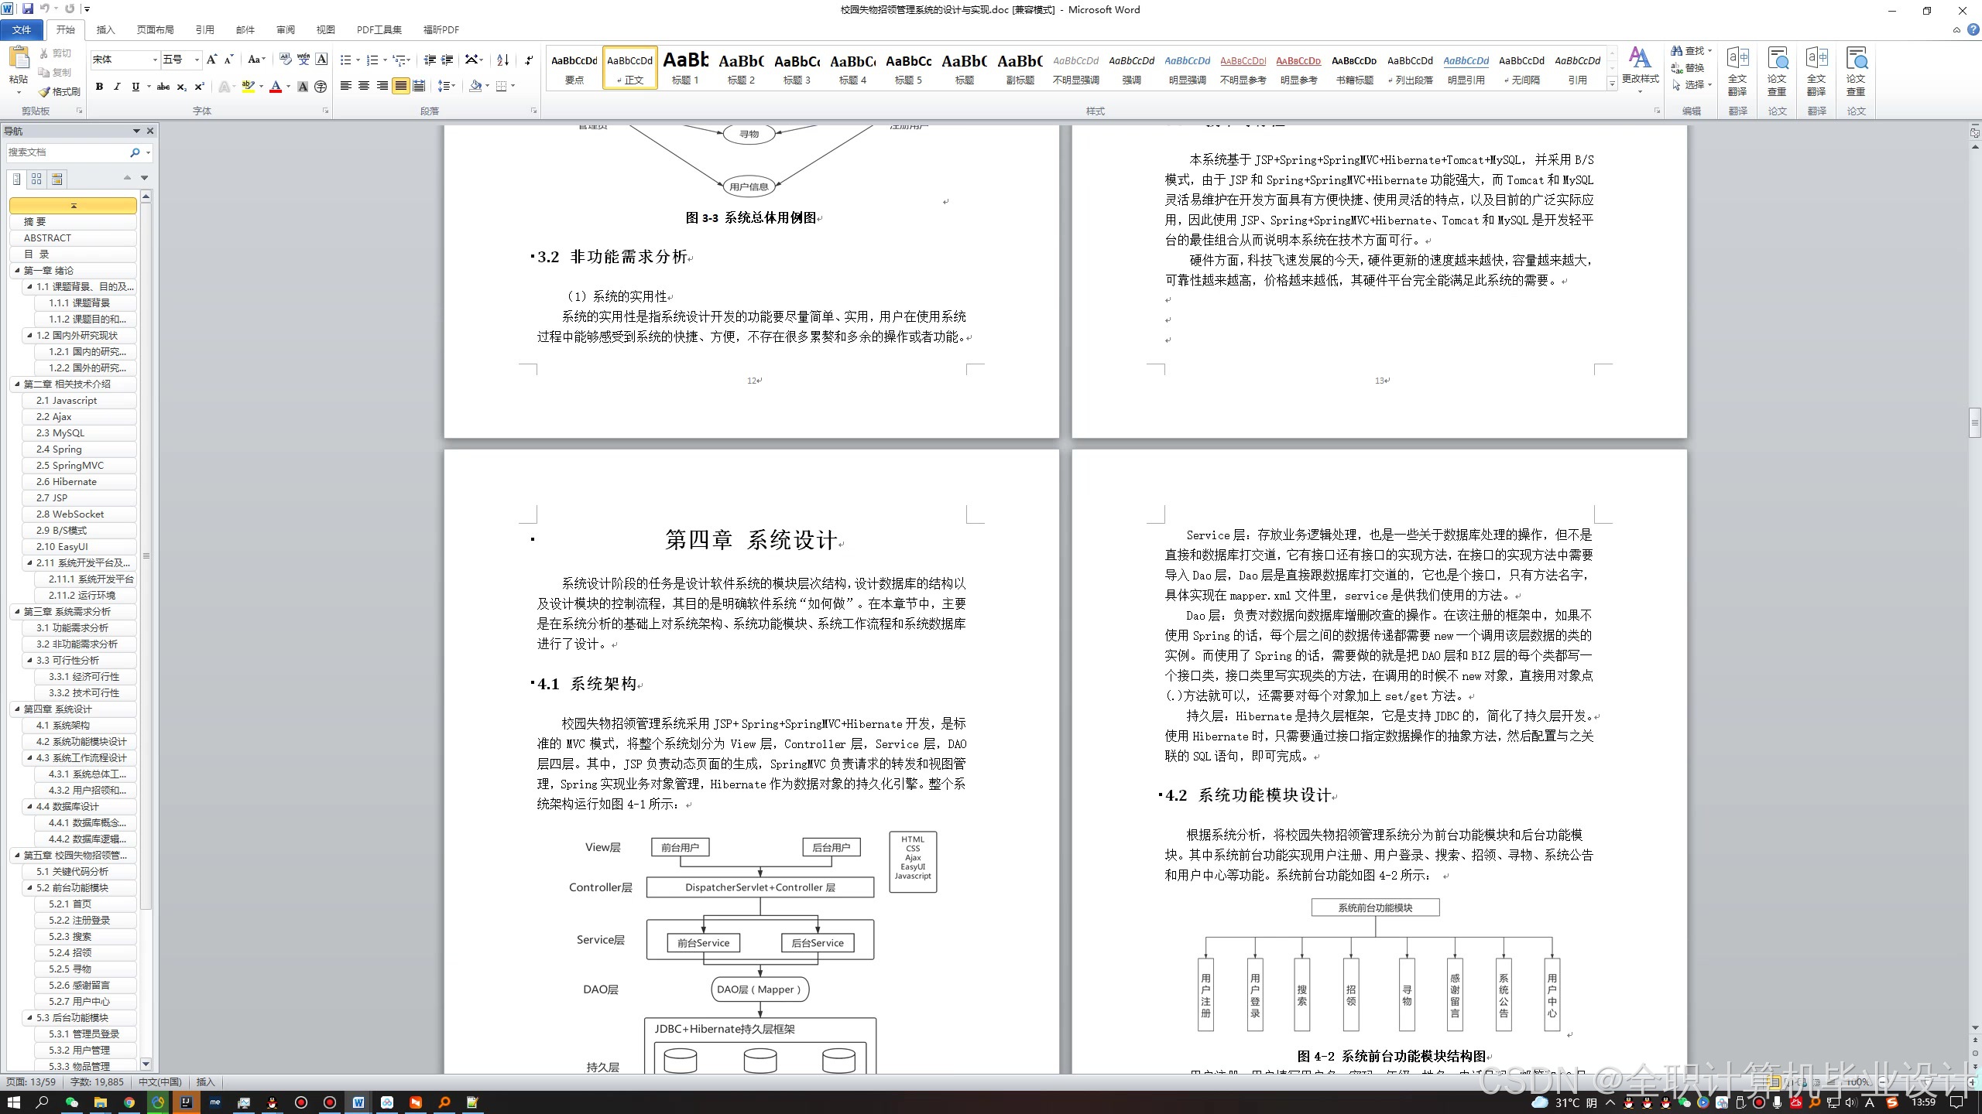Open the font name dropdown 宋体
This screenshot has width=1982, height=1114.
click(155, 60)
